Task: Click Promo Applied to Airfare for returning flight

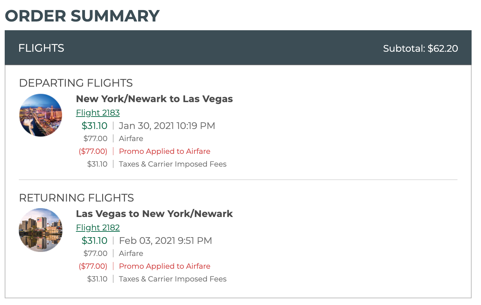Action: pyautogui.click(x=165, y=266)
